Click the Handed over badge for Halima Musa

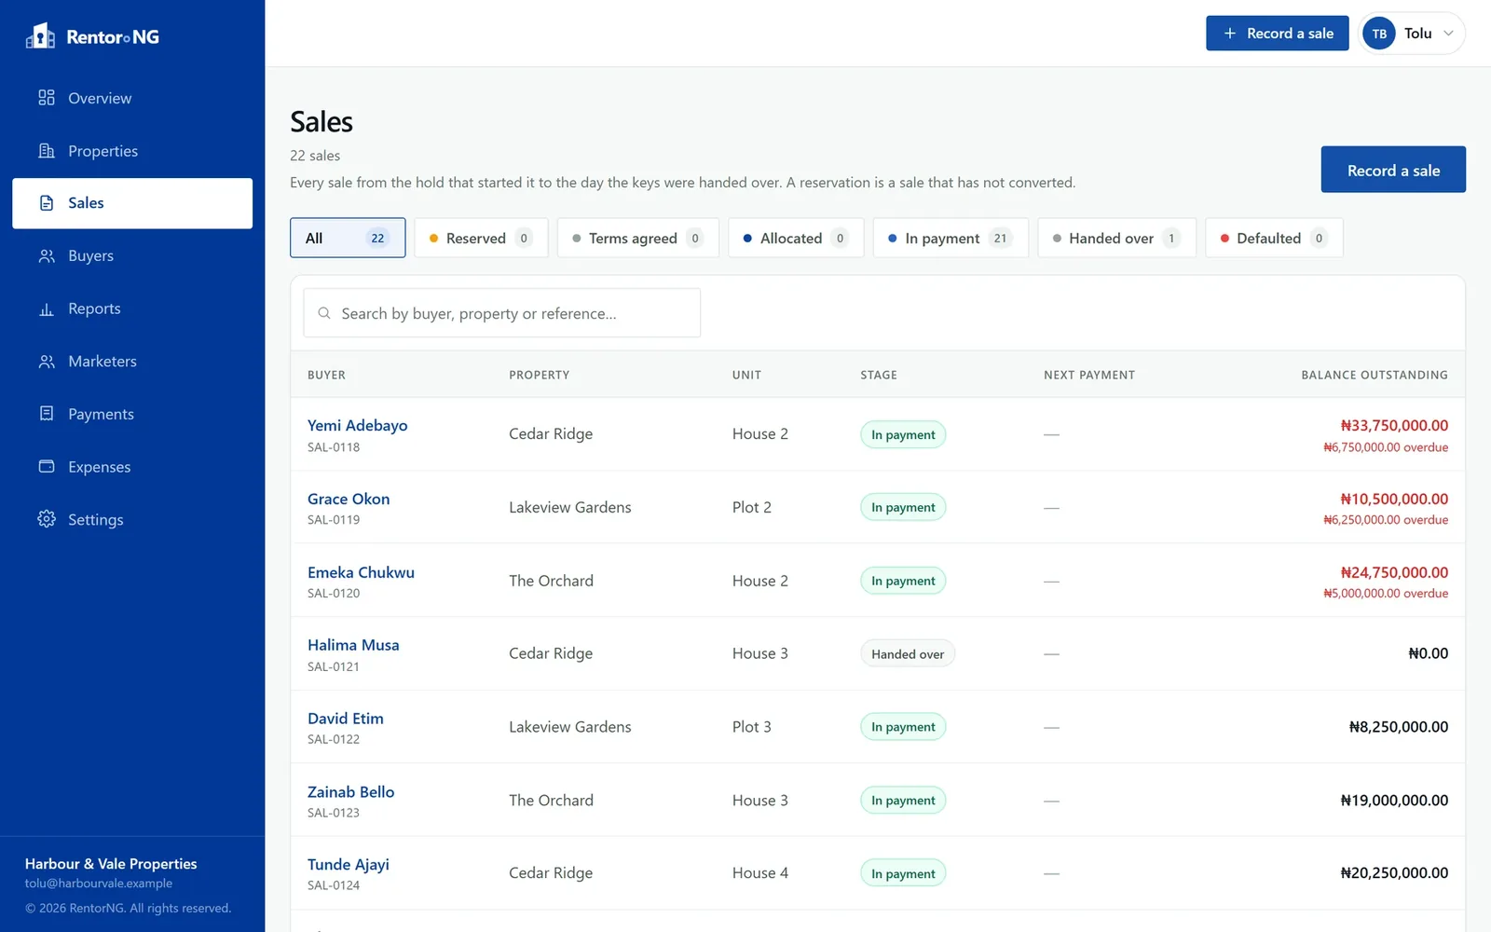tap(908, 654)
